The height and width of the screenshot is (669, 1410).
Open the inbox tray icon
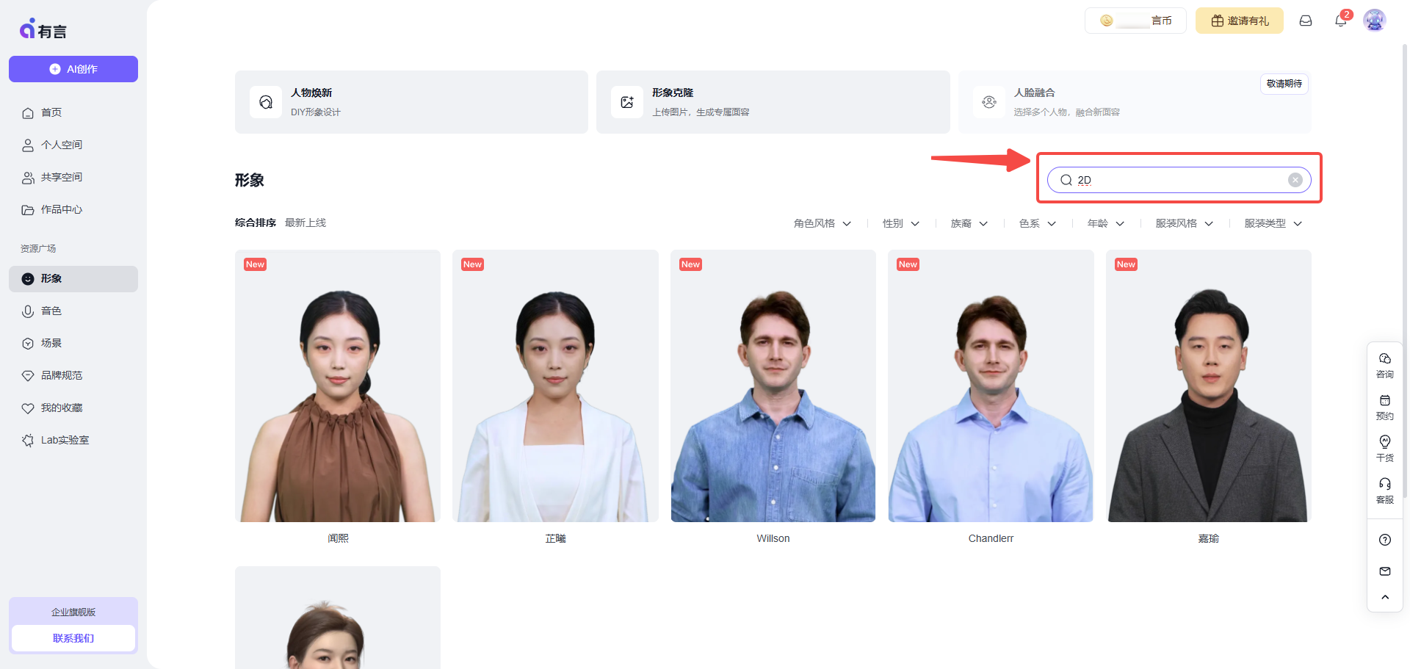coord(1306,21)
